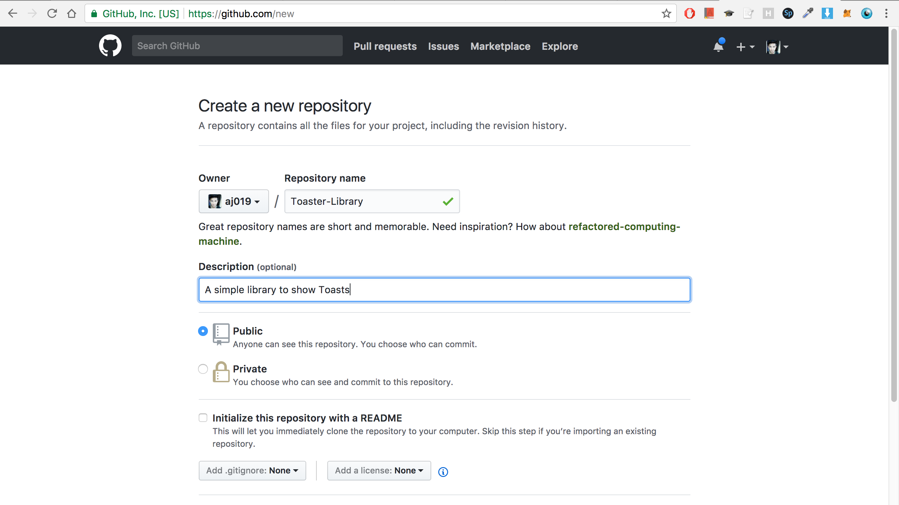Open the blue download arrow extension
The height and width of the screenshot is (505, 899).
(x=827, y=13)
